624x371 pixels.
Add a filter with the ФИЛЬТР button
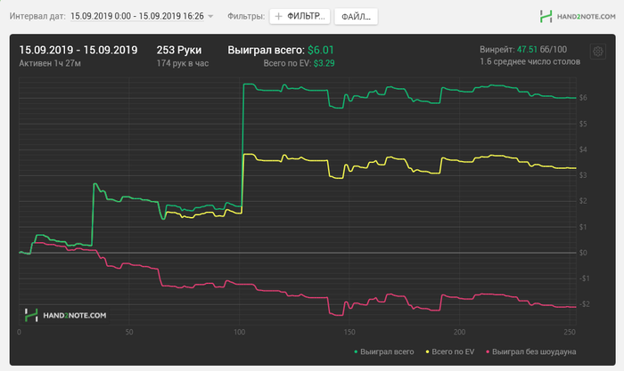click(x=300, y=16)
